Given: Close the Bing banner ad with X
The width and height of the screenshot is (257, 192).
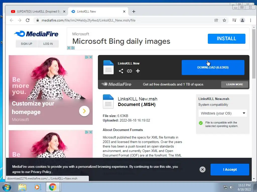Looking at the screenshot, I should click(69, 48).
